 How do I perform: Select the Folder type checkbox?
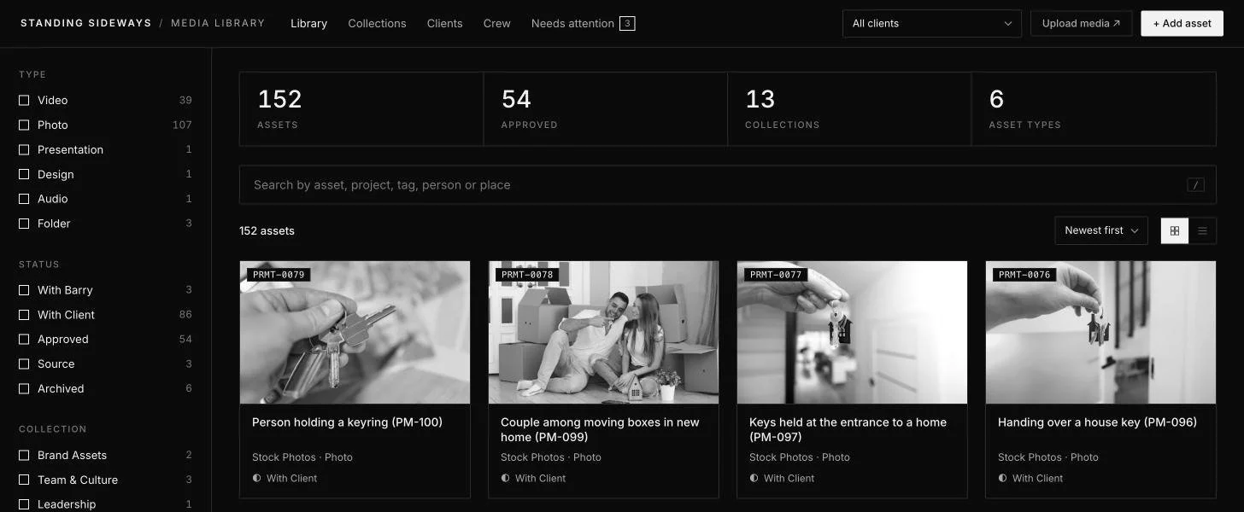point(24,224)
